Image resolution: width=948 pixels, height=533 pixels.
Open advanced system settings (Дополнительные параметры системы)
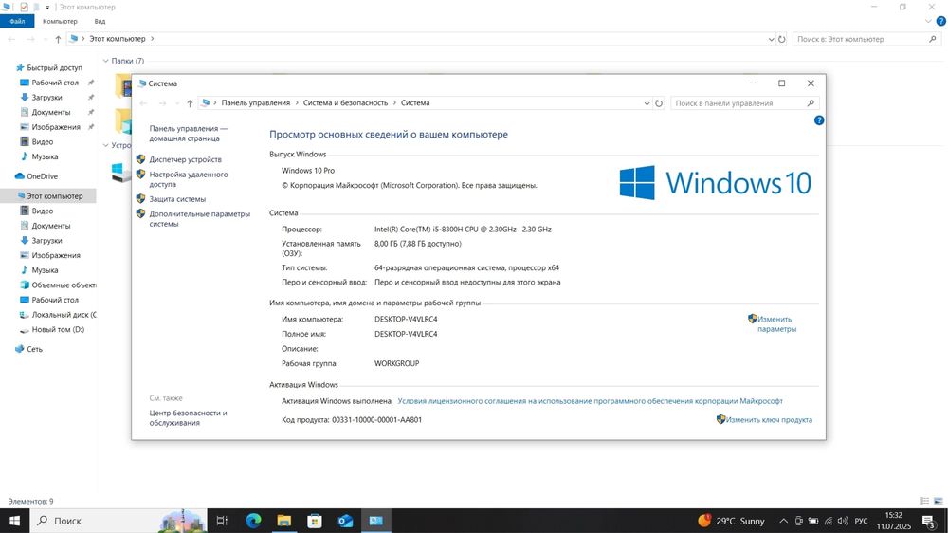coord(199,219)
